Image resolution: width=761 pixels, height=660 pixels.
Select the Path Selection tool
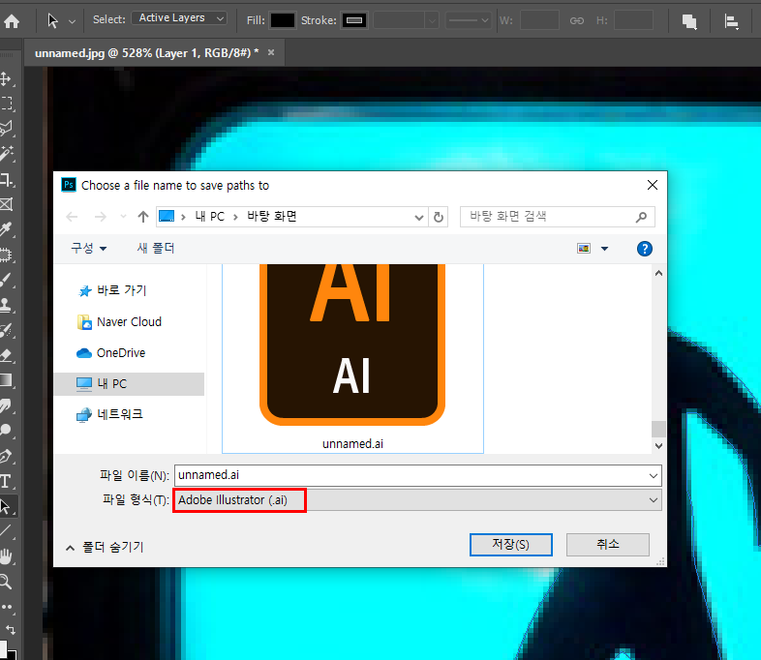[6, 506]
